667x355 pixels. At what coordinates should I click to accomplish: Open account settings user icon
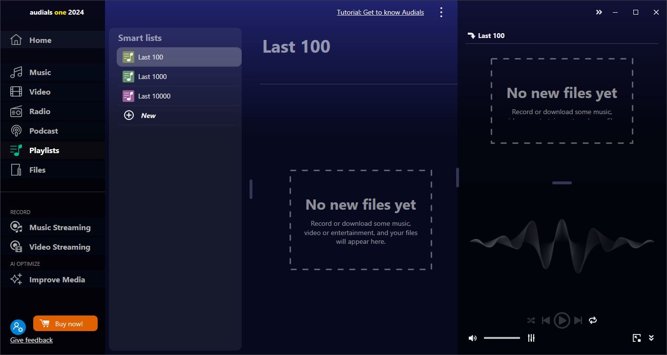[18, 327]
